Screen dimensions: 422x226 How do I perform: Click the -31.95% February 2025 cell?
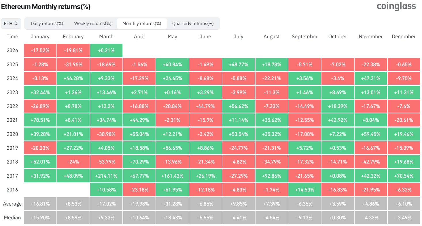(x=73, y=64)
